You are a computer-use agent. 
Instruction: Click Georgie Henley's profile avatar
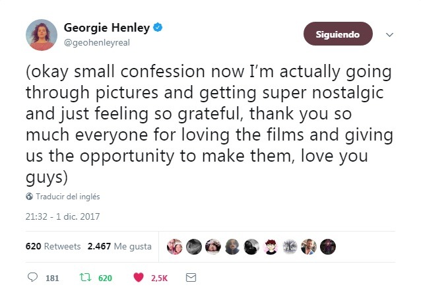click(x=42, y=35)
